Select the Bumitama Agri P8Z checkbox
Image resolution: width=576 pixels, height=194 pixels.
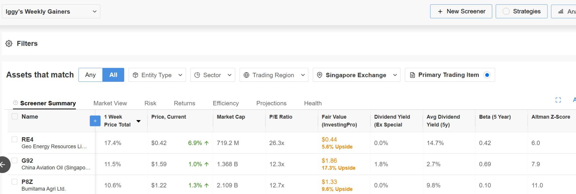pos(15,182)
